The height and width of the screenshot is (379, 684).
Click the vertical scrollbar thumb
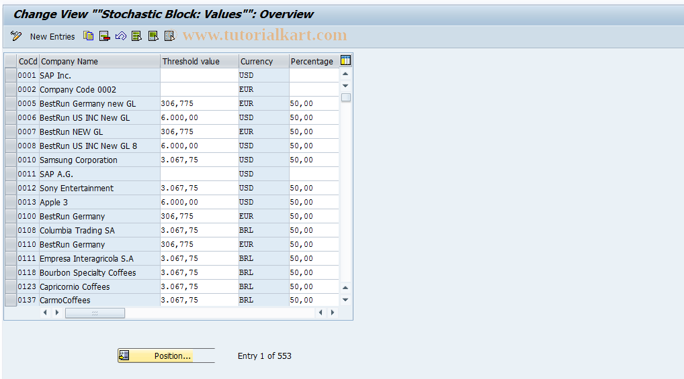point(346,97)
